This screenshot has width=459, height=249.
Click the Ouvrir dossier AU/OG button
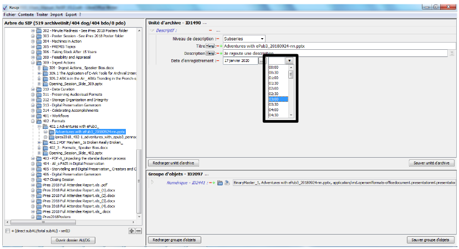tap(73, 240)
